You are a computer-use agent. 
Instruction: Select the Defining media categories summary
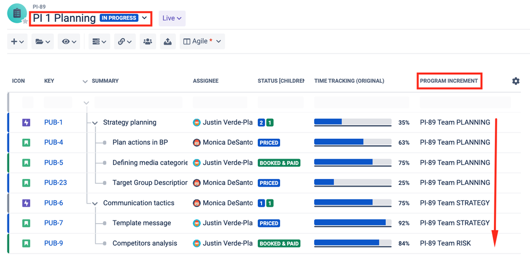coord(150,163)
